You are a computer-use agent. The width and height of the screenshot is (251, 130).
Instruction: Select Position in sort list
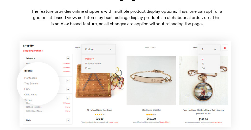pos(89,59)
